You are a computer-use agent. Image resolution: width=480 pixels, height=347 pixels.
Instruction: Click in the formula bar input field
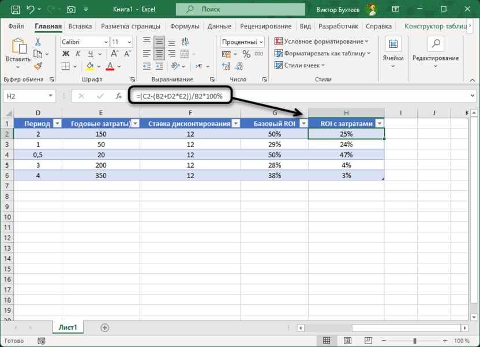pos(346,96)
